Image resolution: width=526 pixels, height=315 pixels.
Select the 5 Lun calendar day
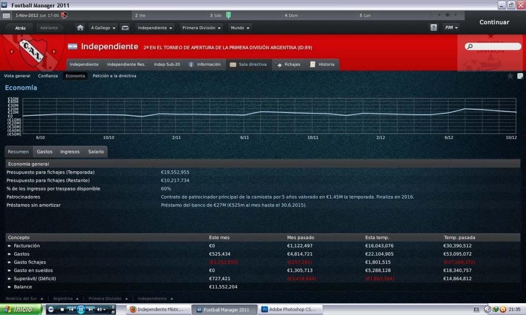394,15
